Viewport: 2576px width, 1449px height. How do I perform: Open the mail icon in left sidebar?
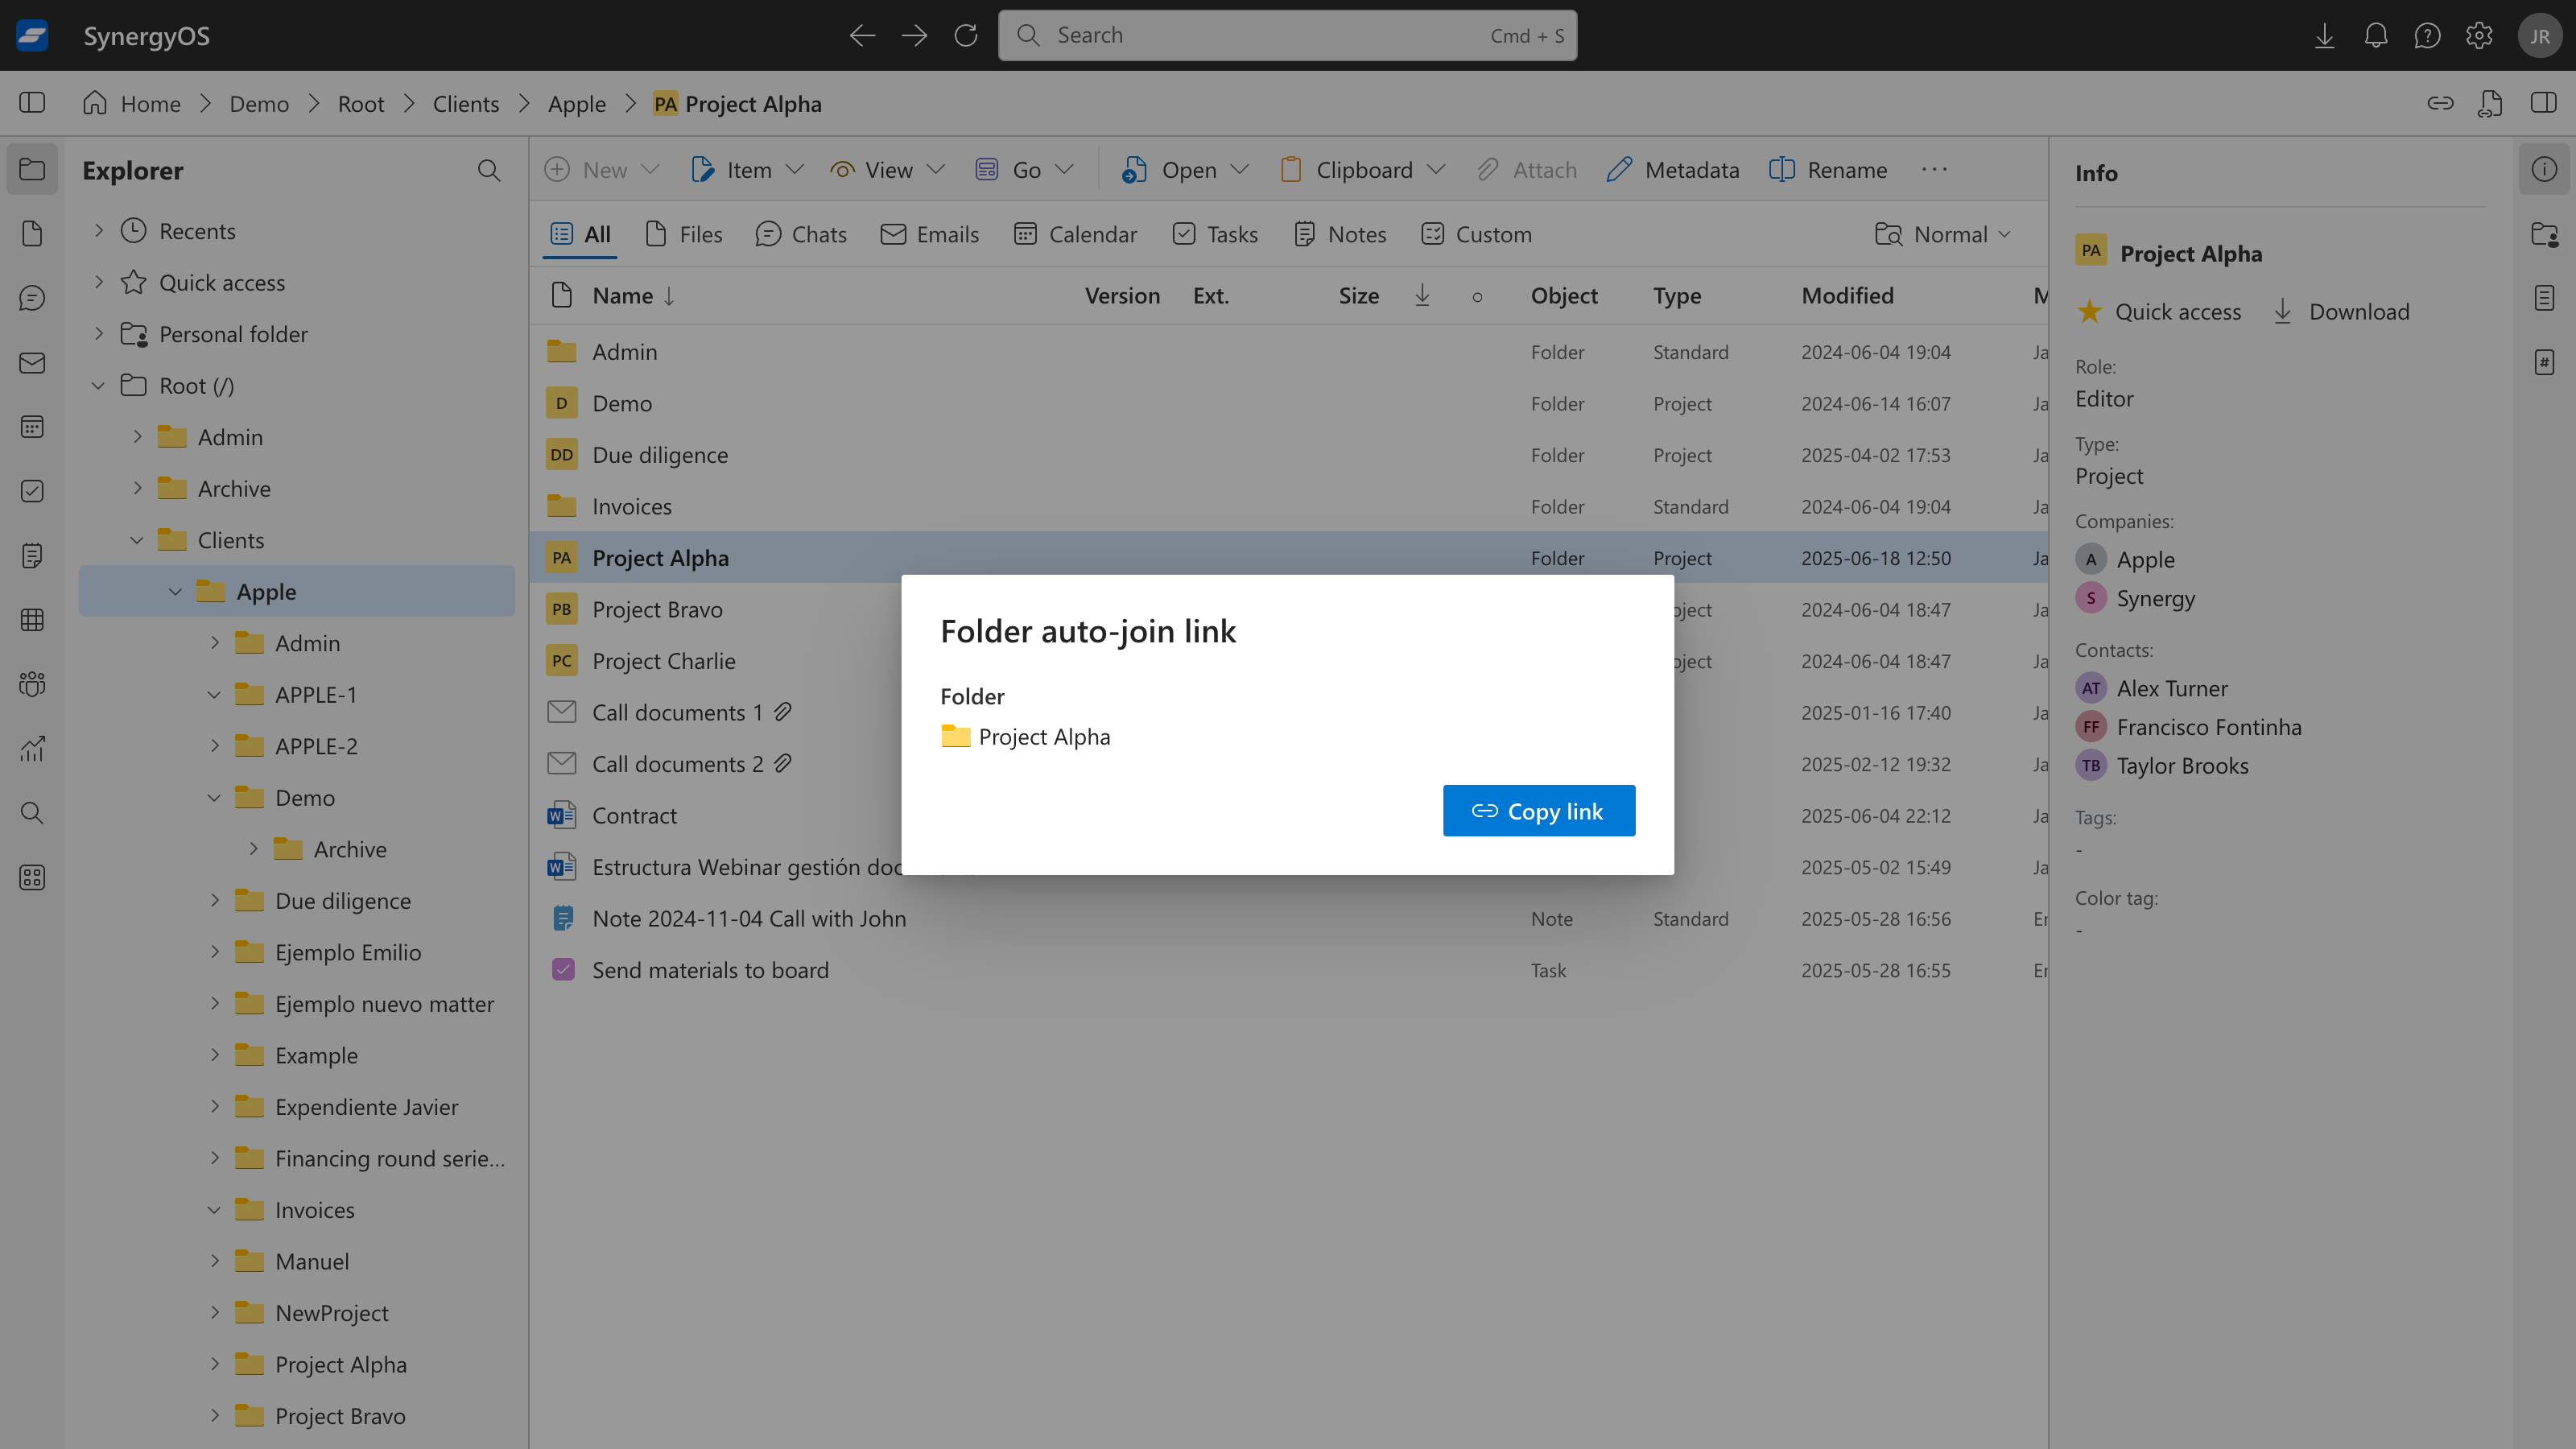click(32, 363)
